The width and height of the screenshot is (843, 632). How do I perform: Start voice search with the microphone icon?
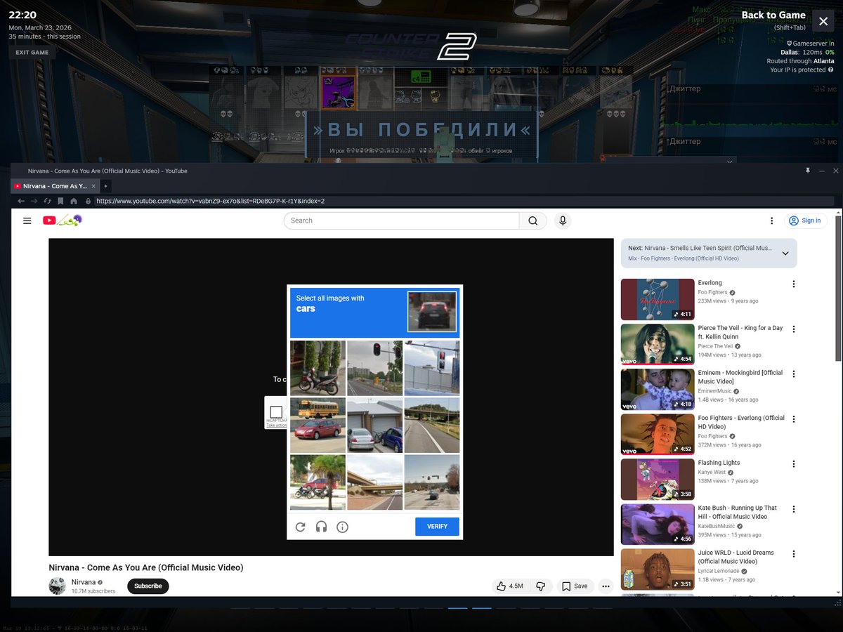click(x=562, y=220)
